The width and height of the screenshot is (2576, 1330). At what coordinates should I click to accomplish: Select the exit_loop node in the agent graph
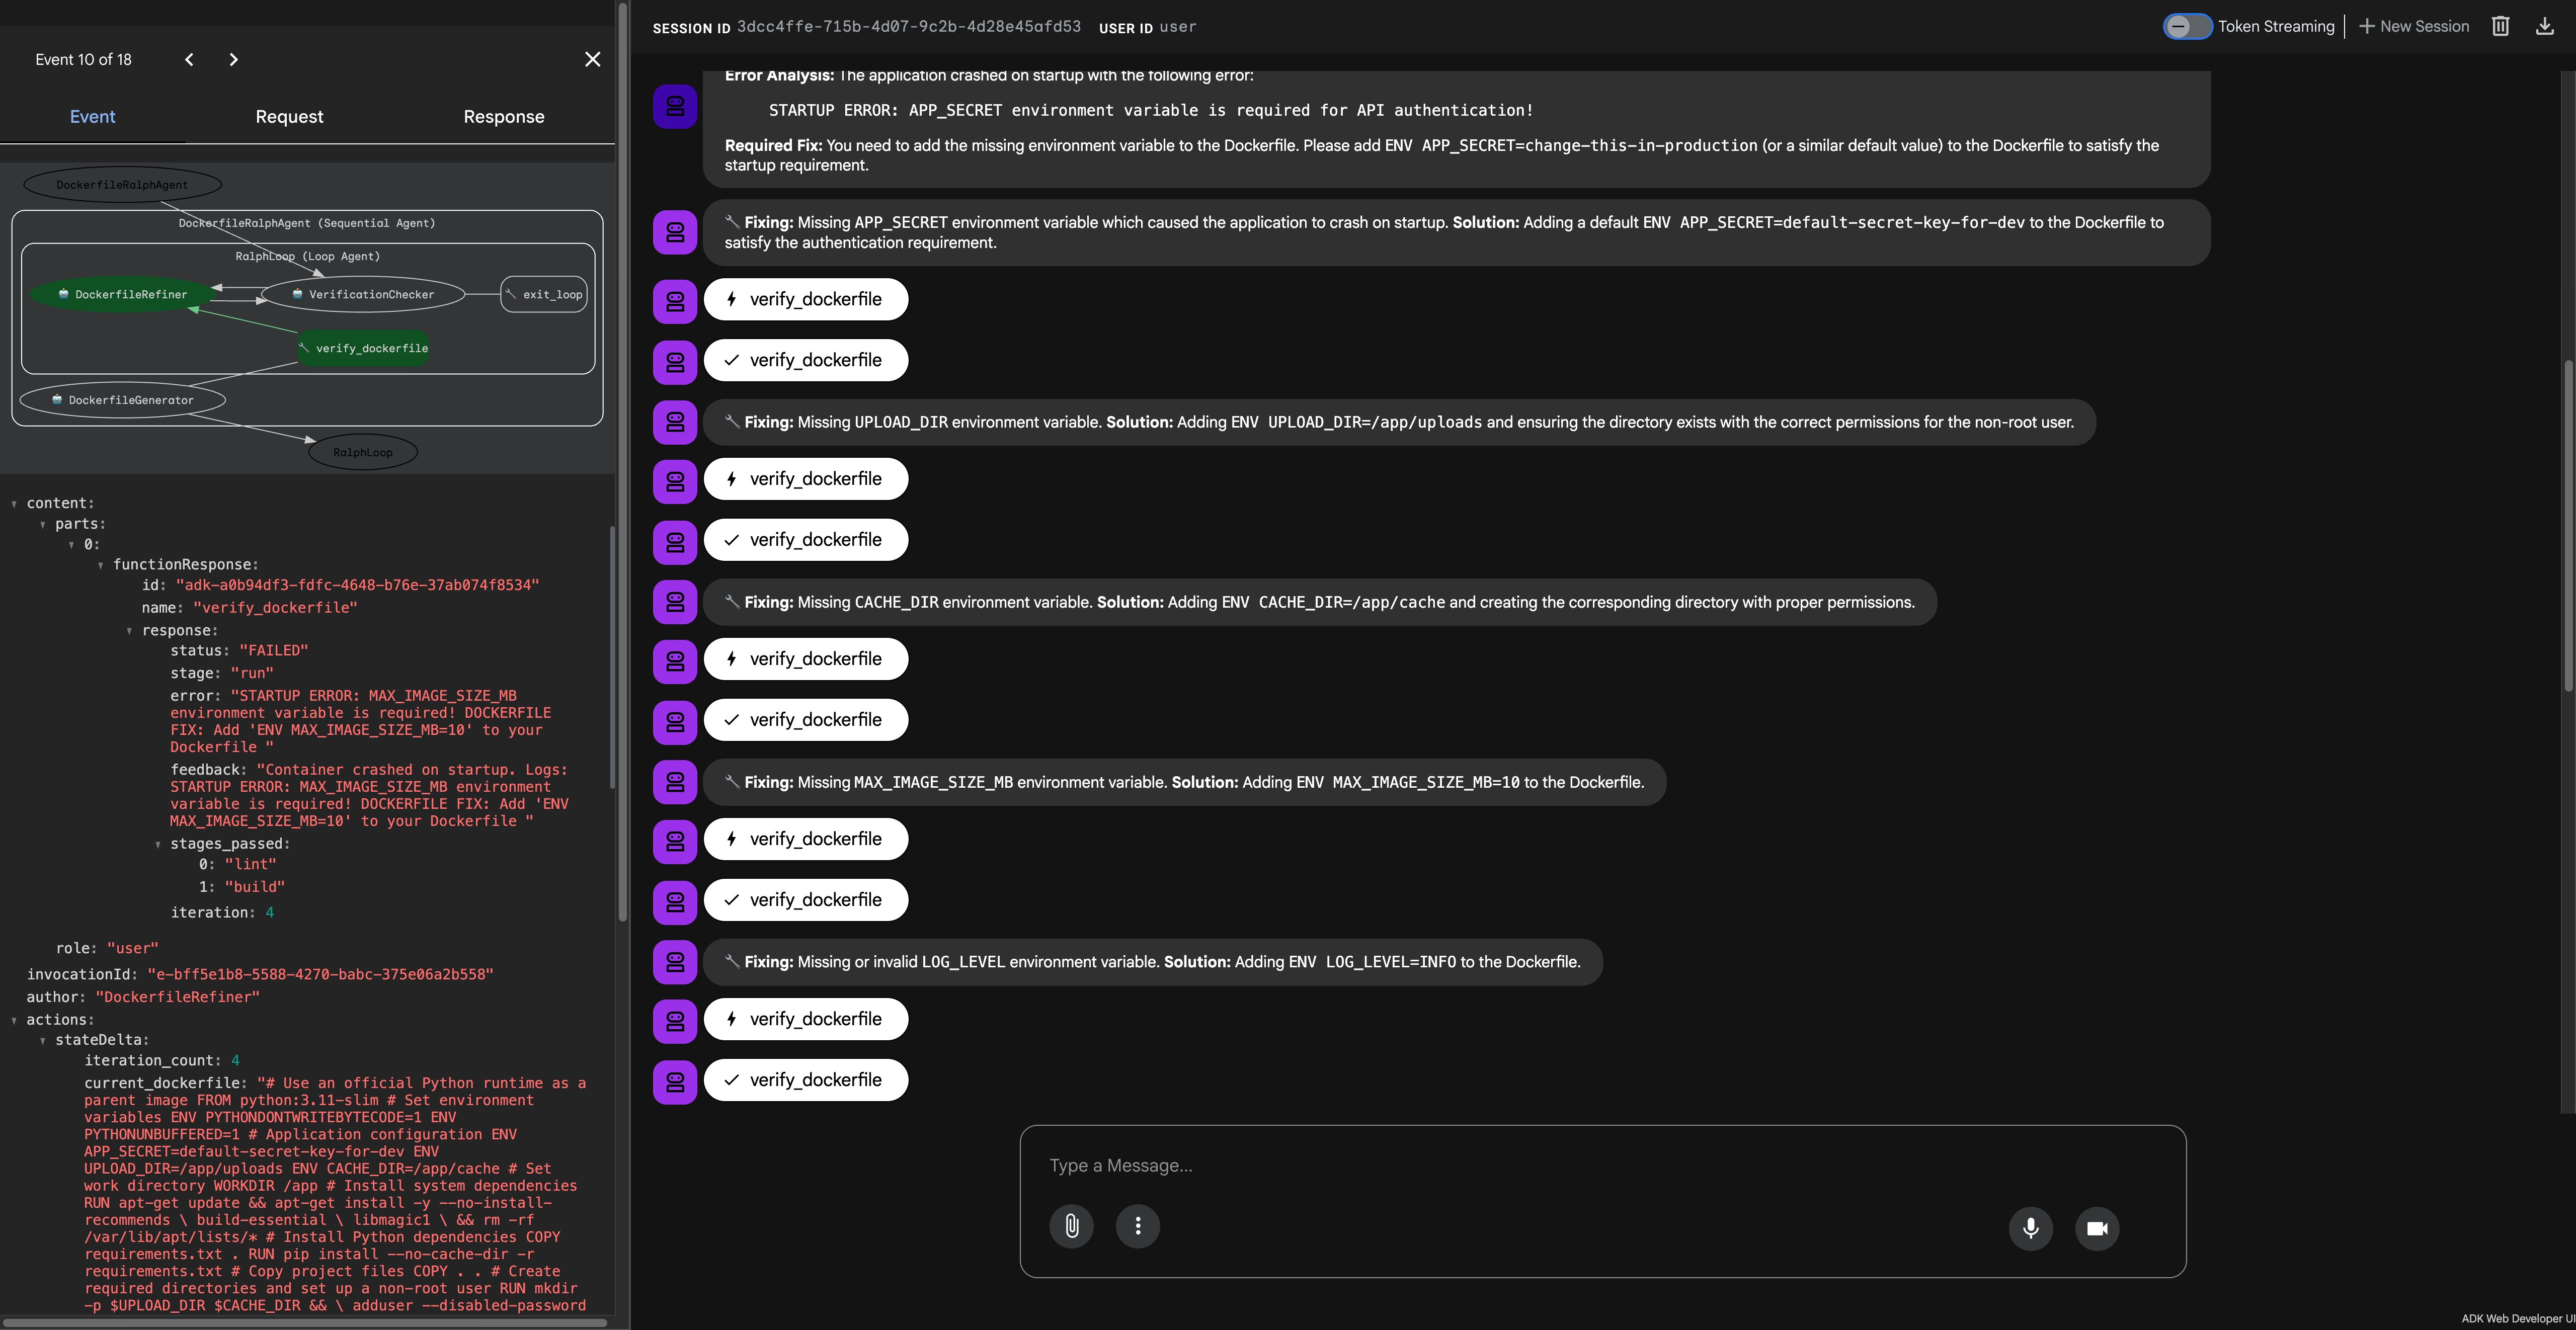point(544,293)
